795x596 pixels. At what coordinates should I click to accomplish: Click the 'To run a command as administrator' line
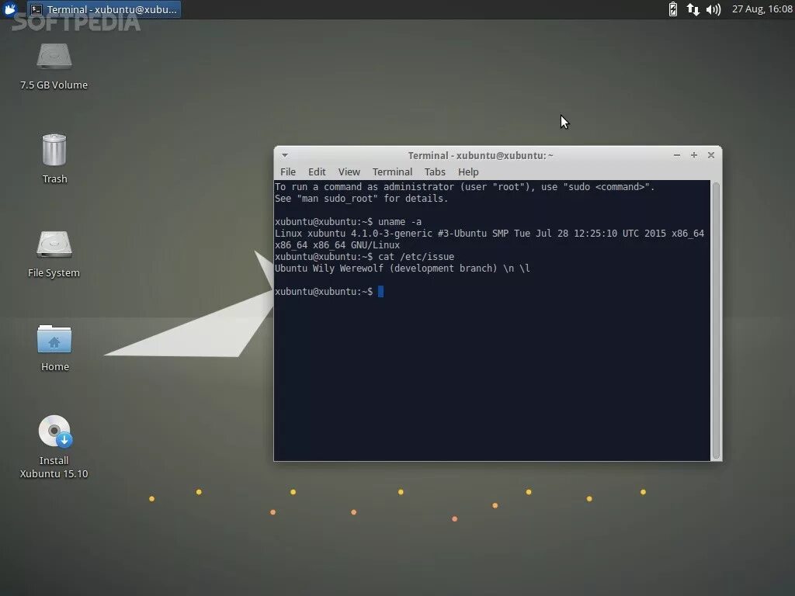[465, 187]
